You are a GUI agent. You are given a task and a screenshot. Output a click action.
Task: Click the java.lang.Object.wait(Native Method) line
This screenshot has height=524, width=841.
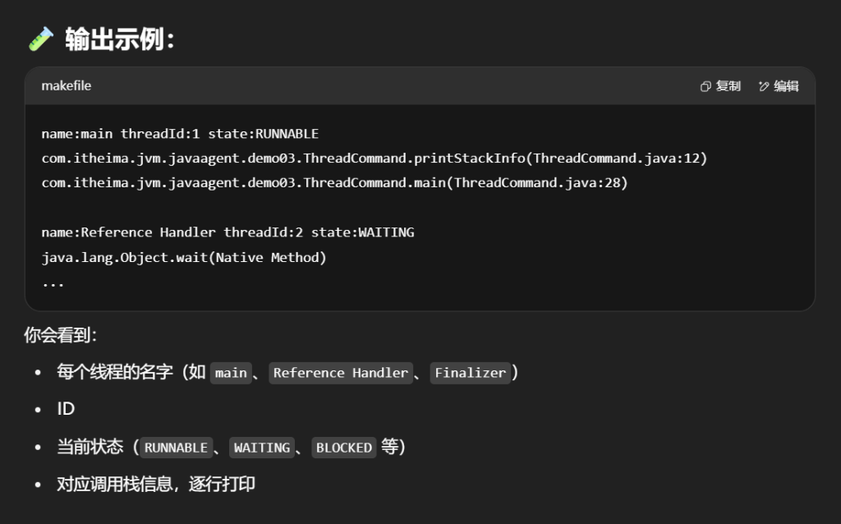(184, 257)
